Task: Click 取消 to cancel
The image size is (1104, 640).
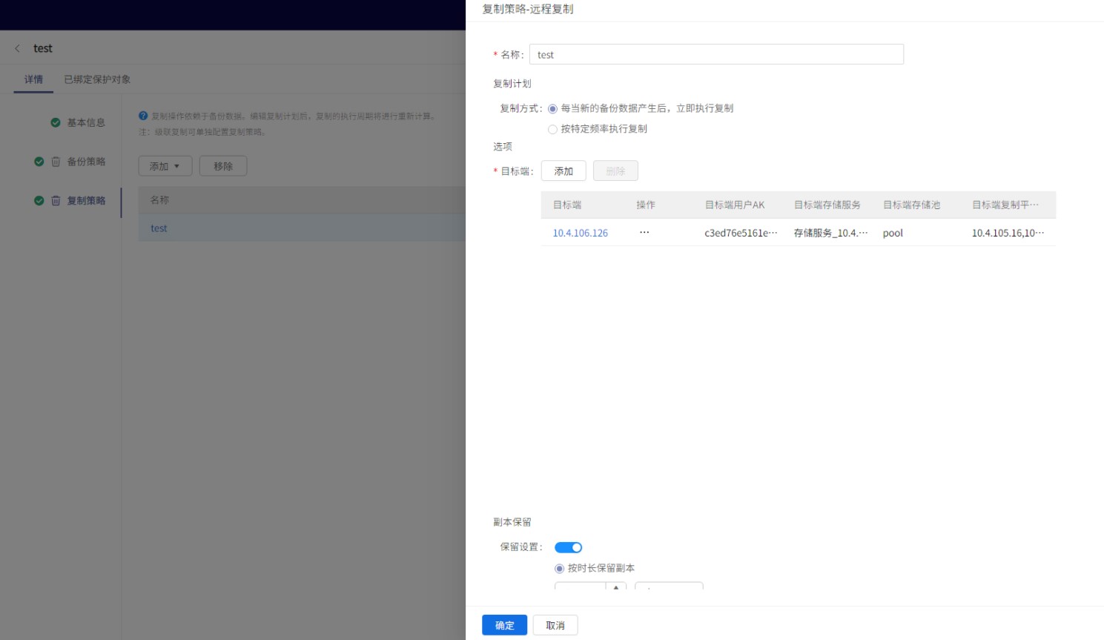Action: click(555, 625)
